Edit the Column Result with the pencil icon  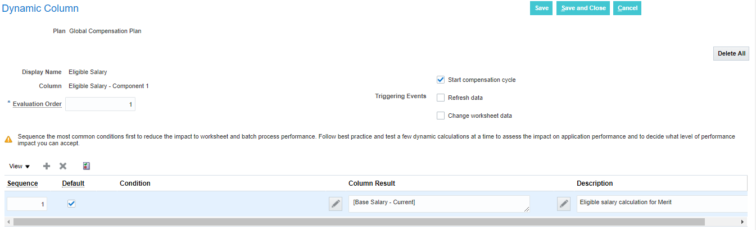click(x=564, y=204)
